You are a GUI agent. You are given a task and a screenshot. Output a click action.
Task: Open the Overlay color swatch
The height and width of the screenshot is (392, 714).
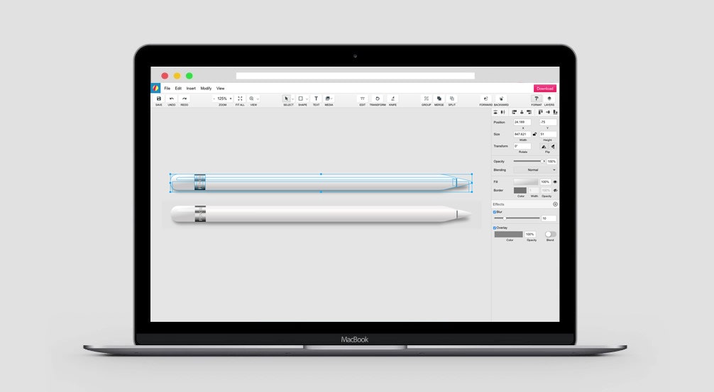pos(509,234)
